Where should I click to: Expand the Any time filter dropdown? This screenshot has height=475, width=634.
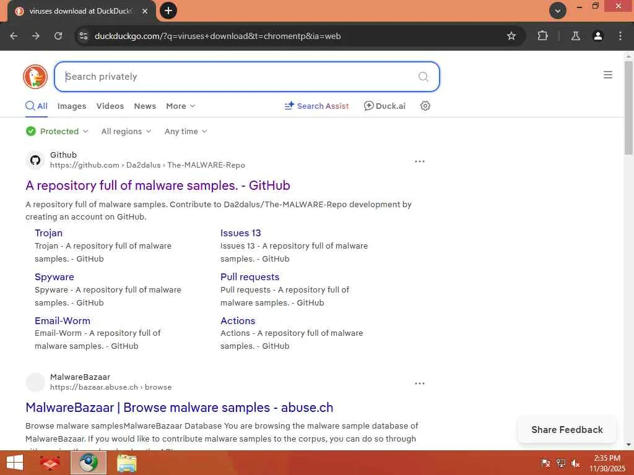pos(186,131)
